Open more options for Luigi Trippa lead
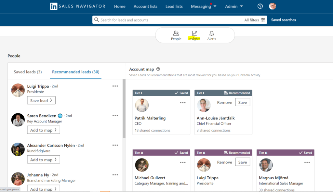The width and height of the screenshot is (333, 192). [x=115, y=86]
